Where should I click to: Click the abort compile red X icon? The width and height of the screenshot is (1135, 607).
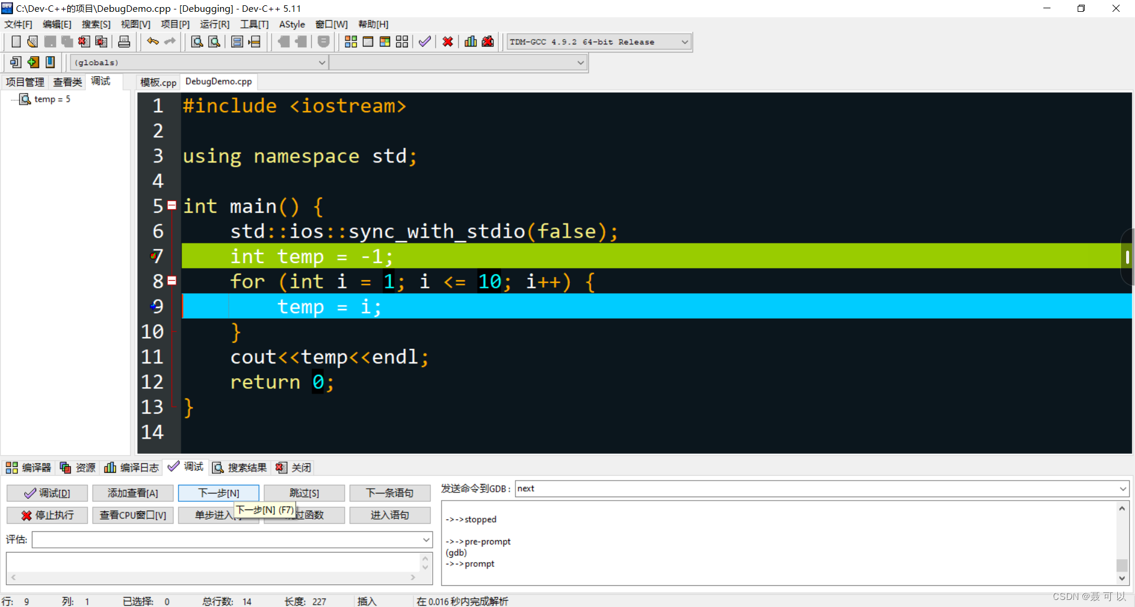point(447,41)
